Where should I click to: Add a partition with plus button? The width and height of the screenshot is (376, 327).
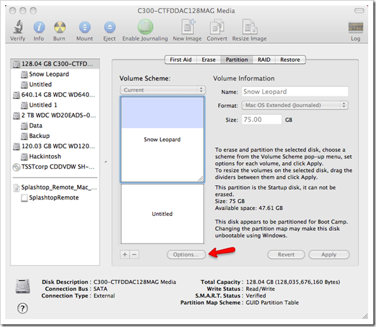pos(124,254)
